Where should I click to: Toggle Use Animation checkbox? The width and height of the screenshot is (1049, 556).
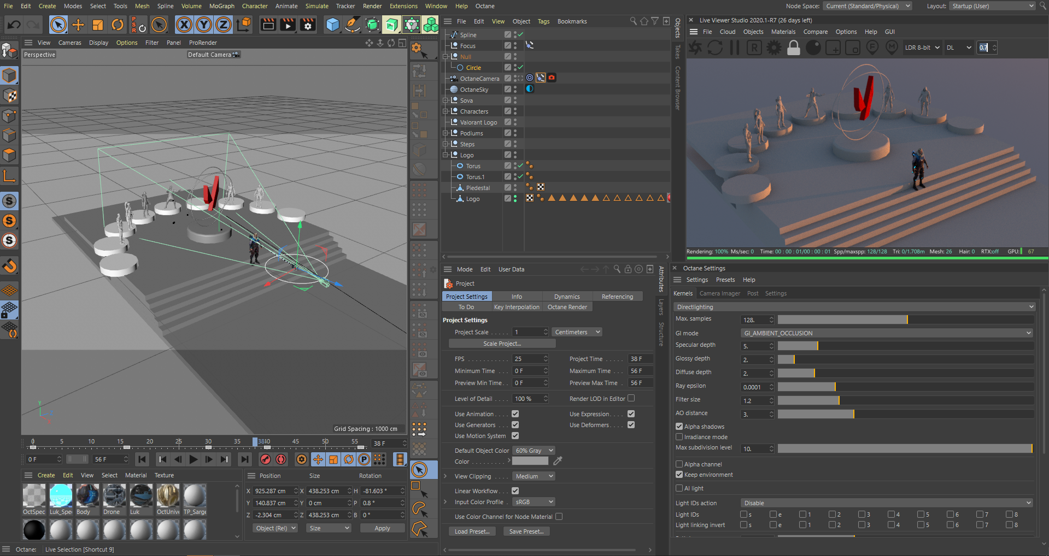[x=515, y=414]
